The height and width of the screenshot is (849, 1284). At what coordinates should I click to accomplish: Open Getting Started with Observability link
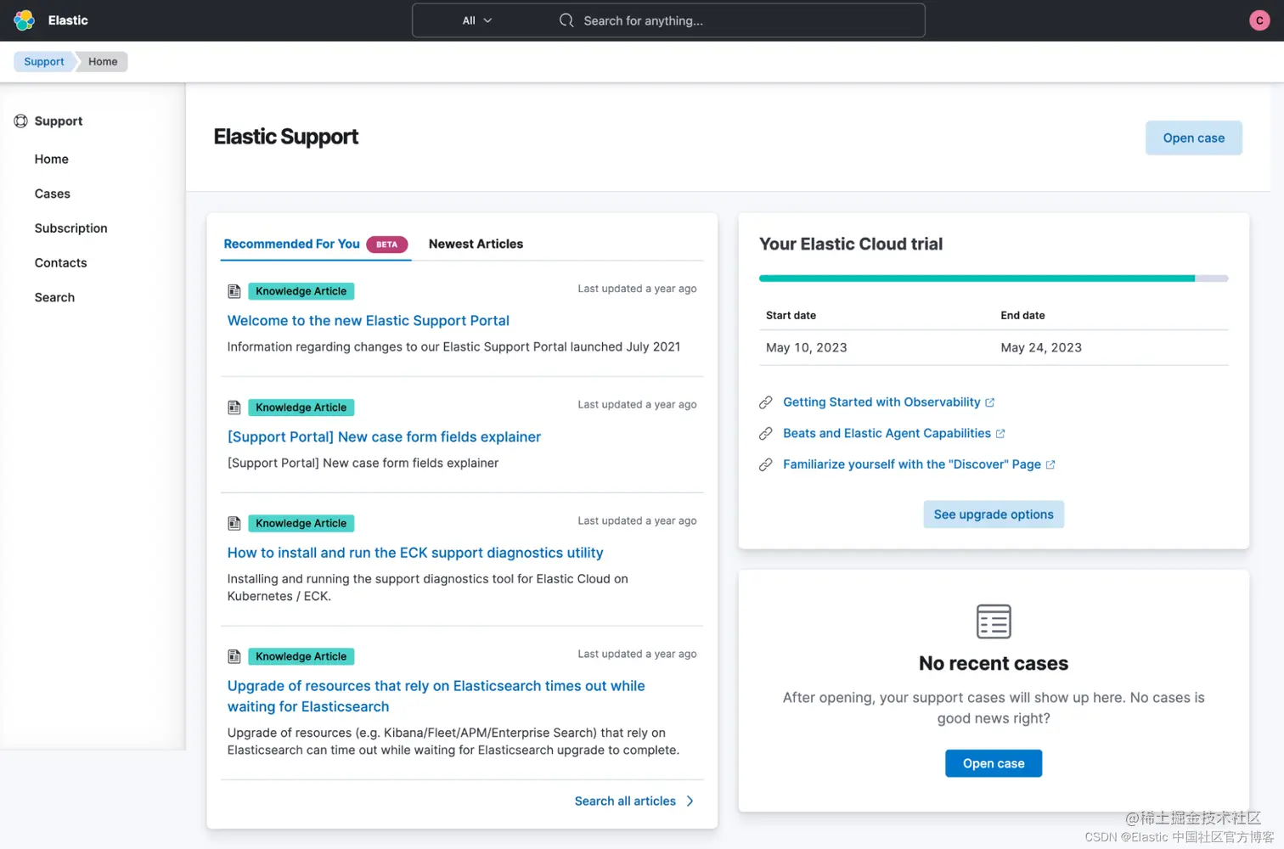[x=881, y=402]
